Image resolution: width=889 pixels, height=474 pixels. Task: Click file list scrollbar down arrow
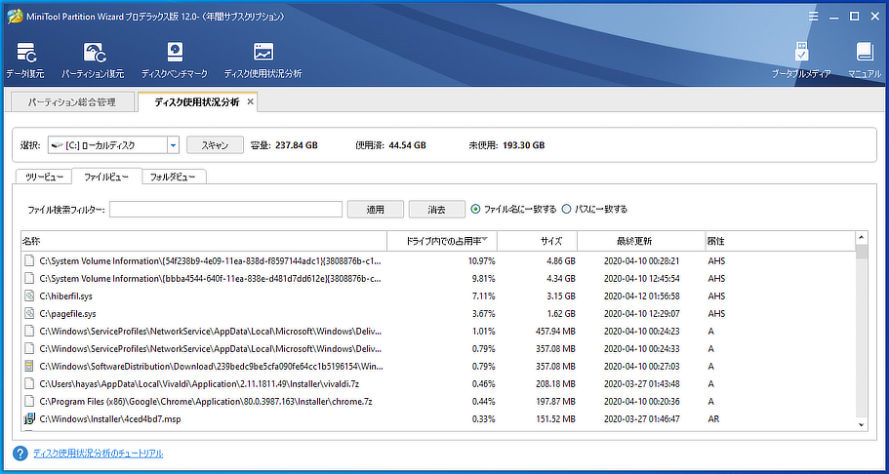click(862, 424)
